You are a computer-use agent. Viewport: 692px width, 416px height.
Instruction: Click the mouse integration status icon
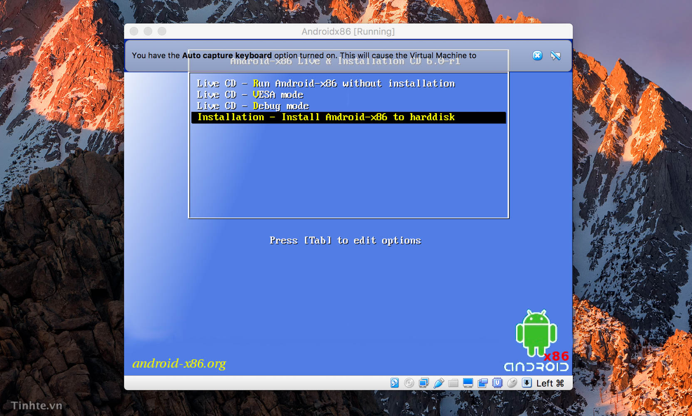coord(512,383)
